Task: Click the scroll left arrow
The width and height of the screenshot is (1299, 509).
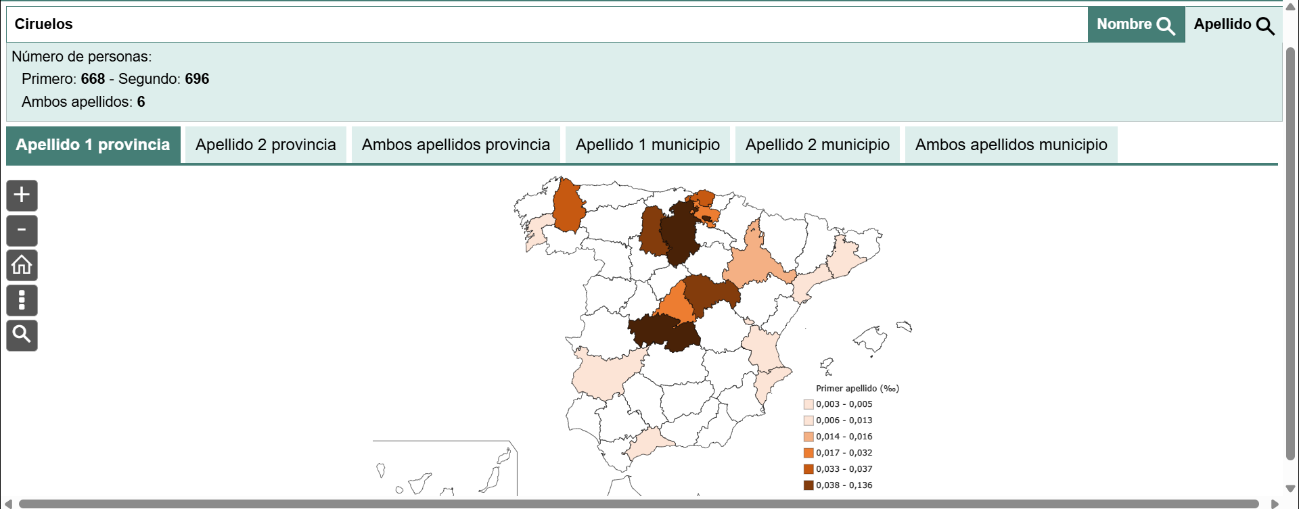Action: [x=8, y=504]
